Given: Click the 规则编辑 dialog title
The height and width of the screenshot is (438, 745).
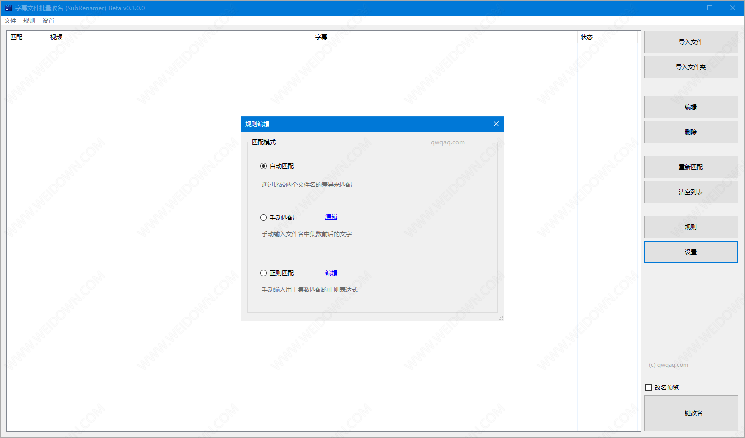Looking at the screenshot, I should coord(257,124).
